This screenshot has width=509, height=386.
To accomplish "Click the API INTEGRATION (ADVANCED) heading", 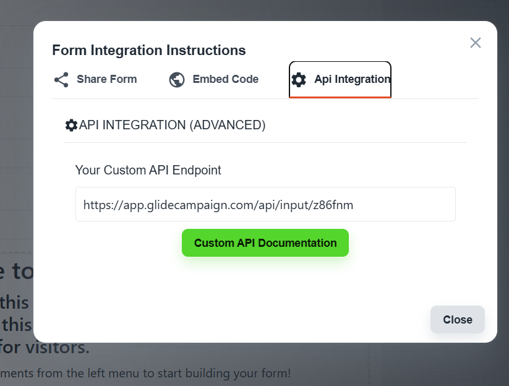I will [172, 125].
